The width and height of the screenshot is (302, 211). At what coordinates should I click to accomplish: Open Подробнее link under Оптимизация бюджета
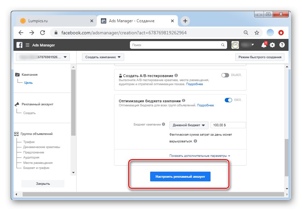click(205, 105)
